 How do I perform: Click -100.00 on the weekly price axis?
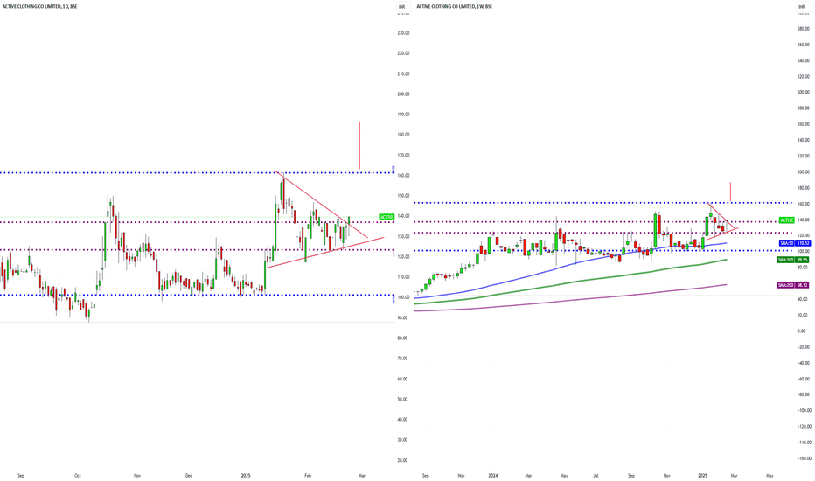click(x=805, y=411)
